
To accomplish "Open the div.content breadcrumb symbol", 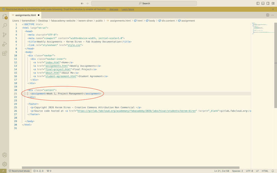I will point(166,21).
